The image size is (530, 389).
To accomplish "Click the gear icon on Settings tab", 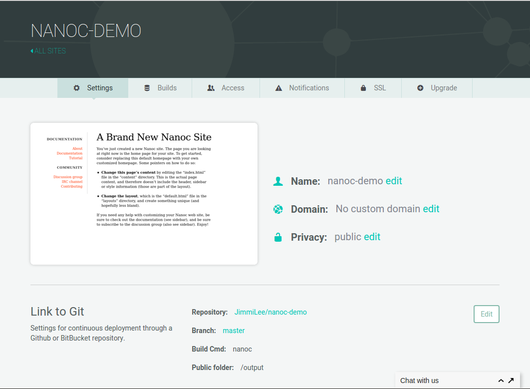I will (x=76, y=88).
